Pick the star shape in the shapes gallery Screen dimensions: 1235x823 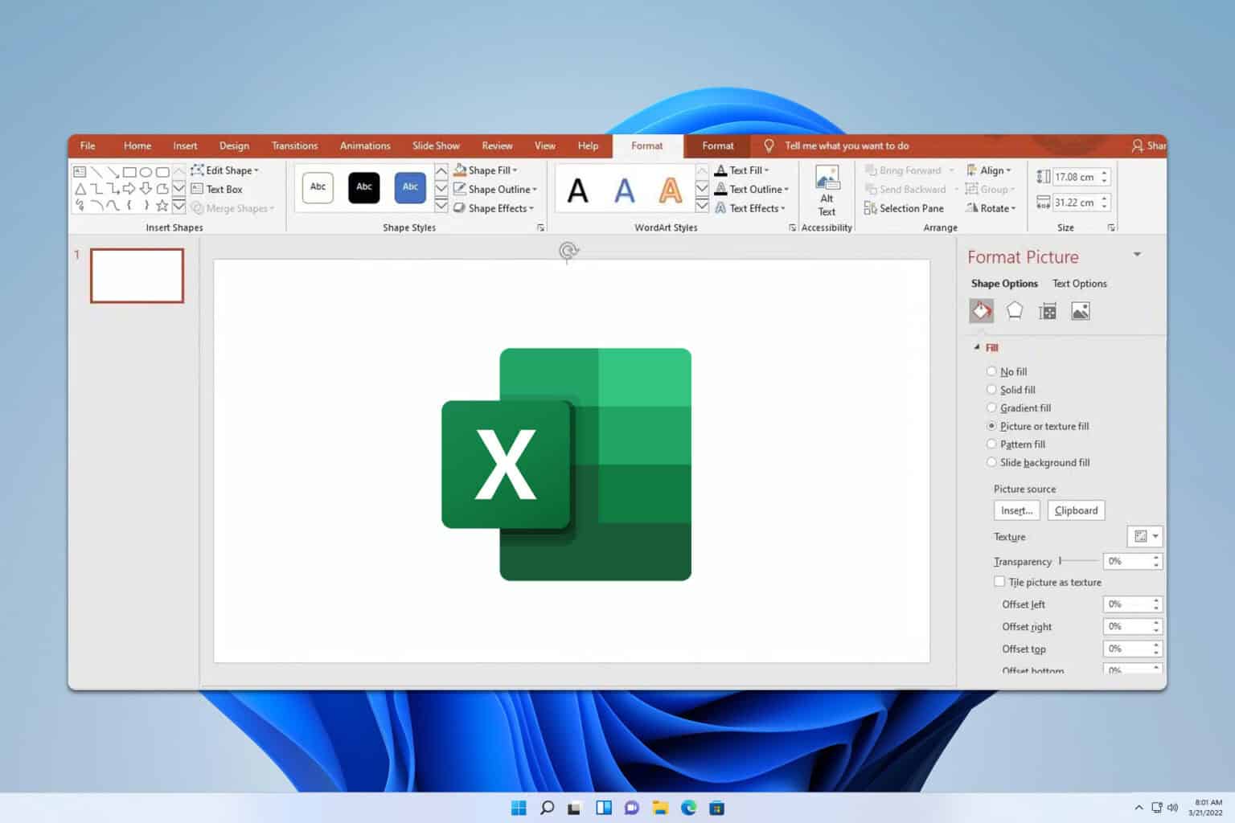(x=162, y=206)
